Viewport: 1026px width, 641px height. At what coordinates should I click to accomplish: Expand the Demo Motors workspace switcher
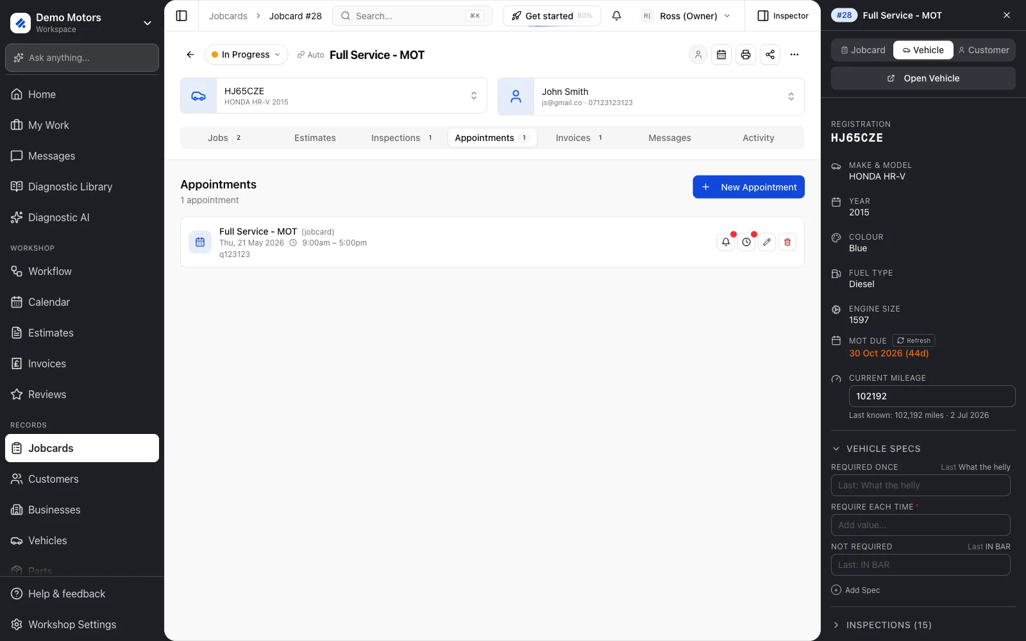pos(82,22)
